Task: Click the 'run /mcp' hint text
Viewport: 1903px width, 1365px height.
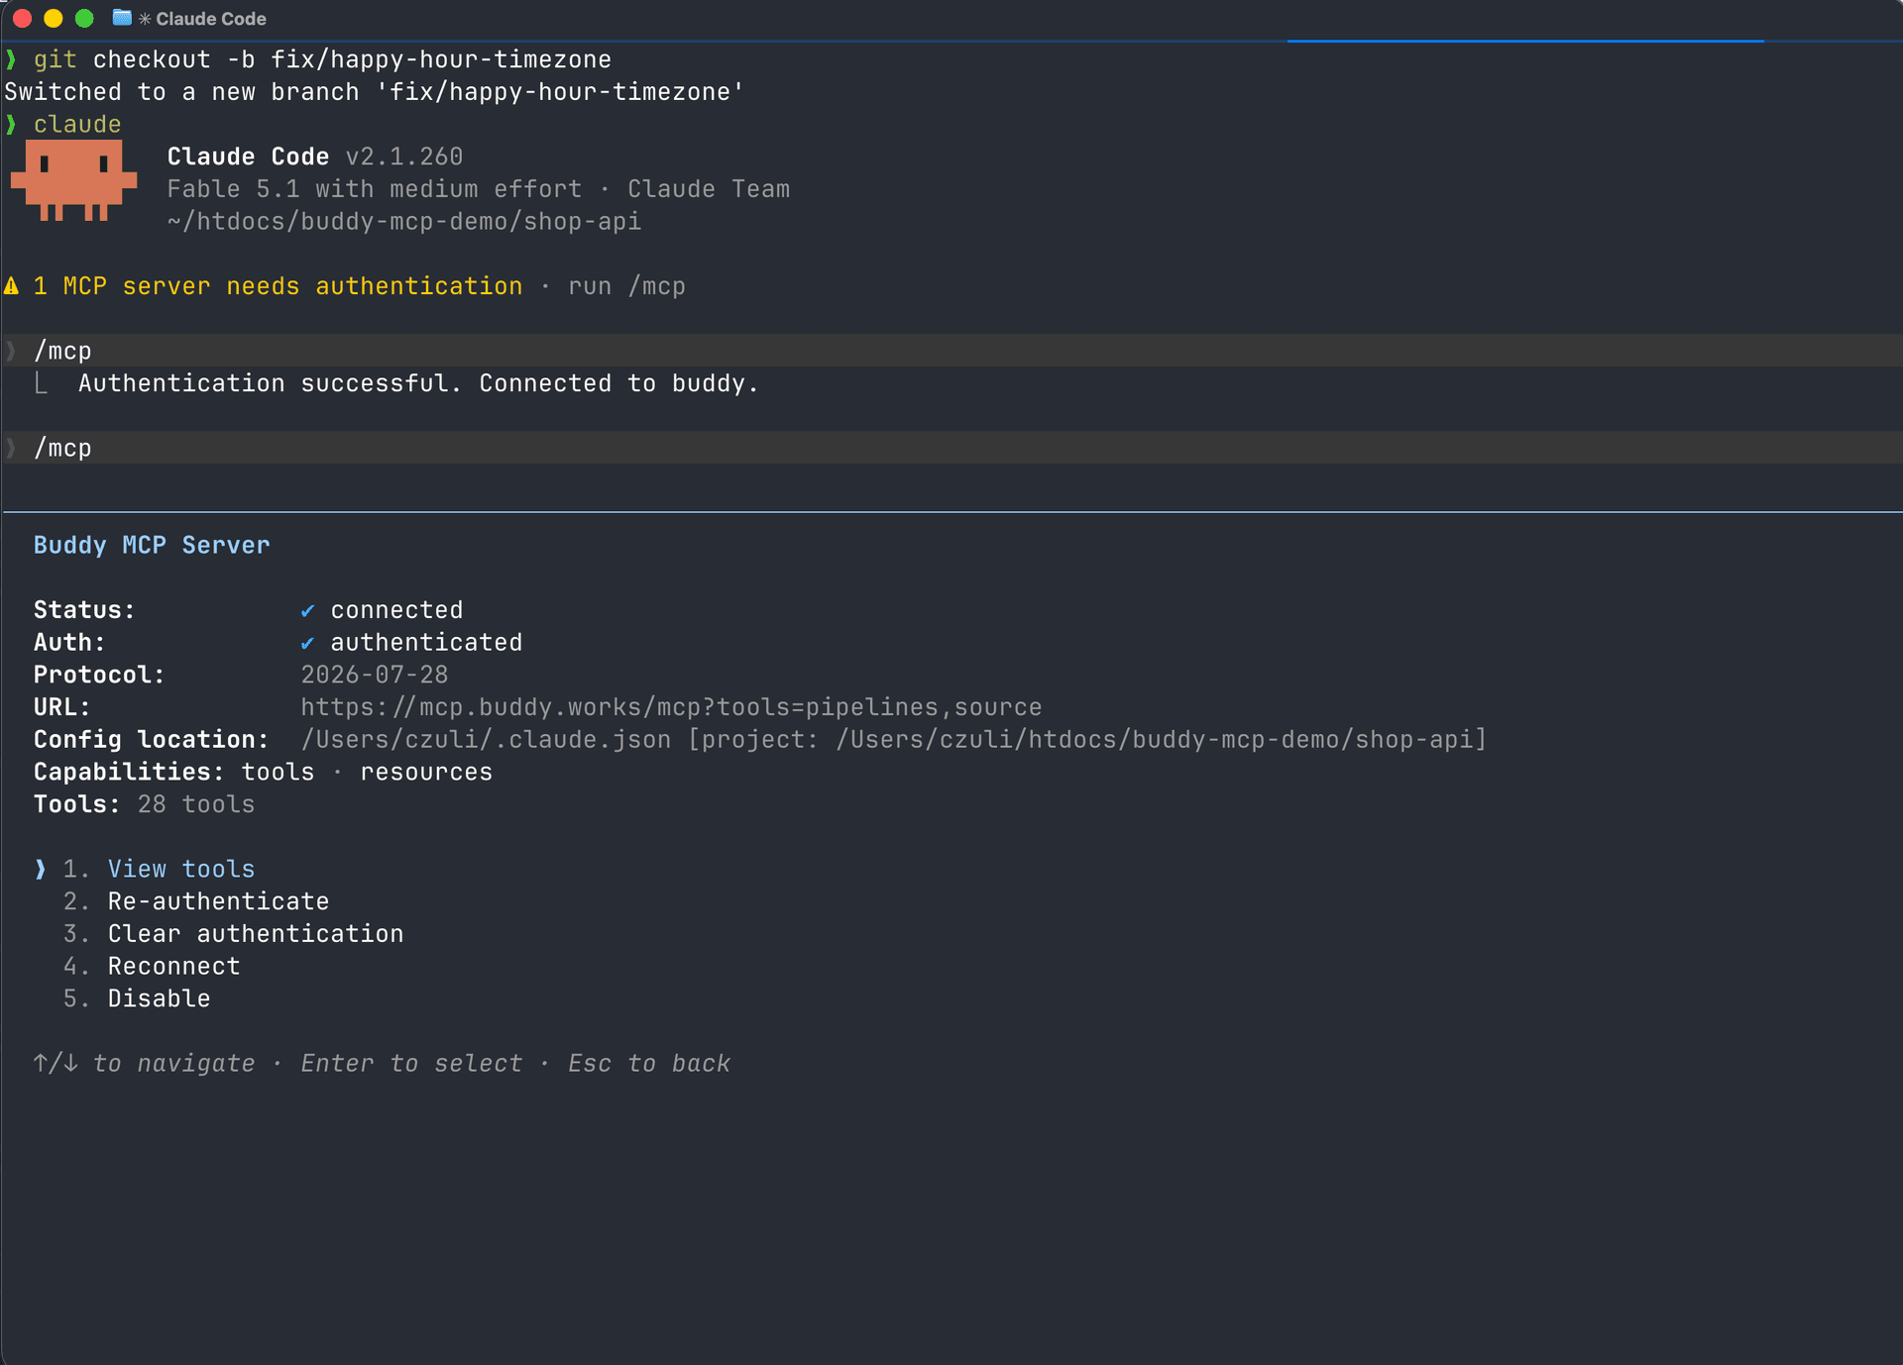Action: (x=626, y=286)
